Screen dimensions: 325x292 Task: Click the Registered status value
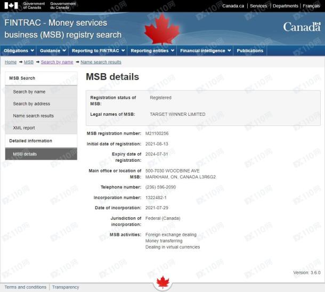[x=160, y=98]
